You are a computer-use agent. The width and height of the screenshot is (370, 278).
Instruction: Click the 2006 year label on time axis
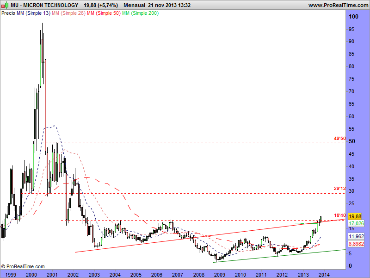click(157, 275)
